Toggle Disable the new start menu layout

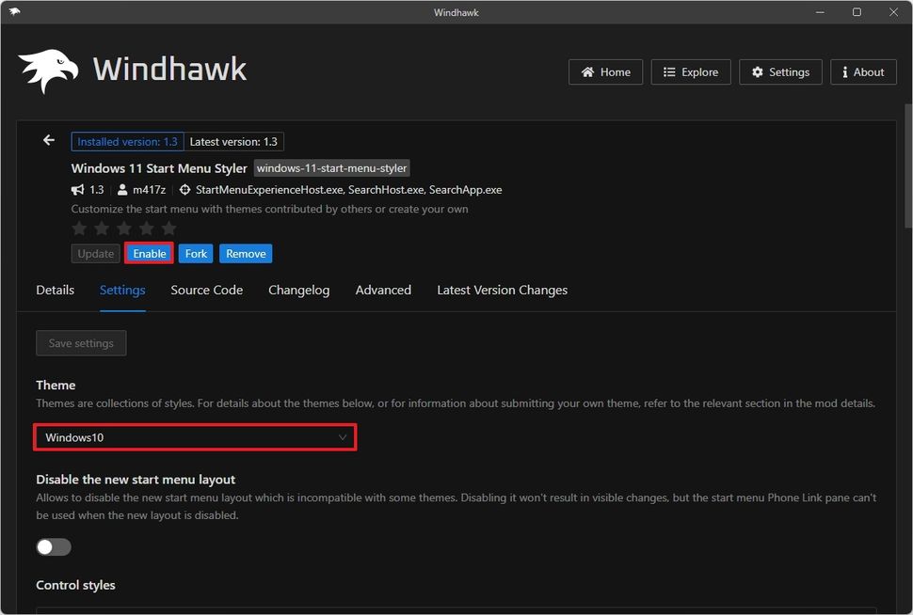pyautogui.click(x=54, y=547)
